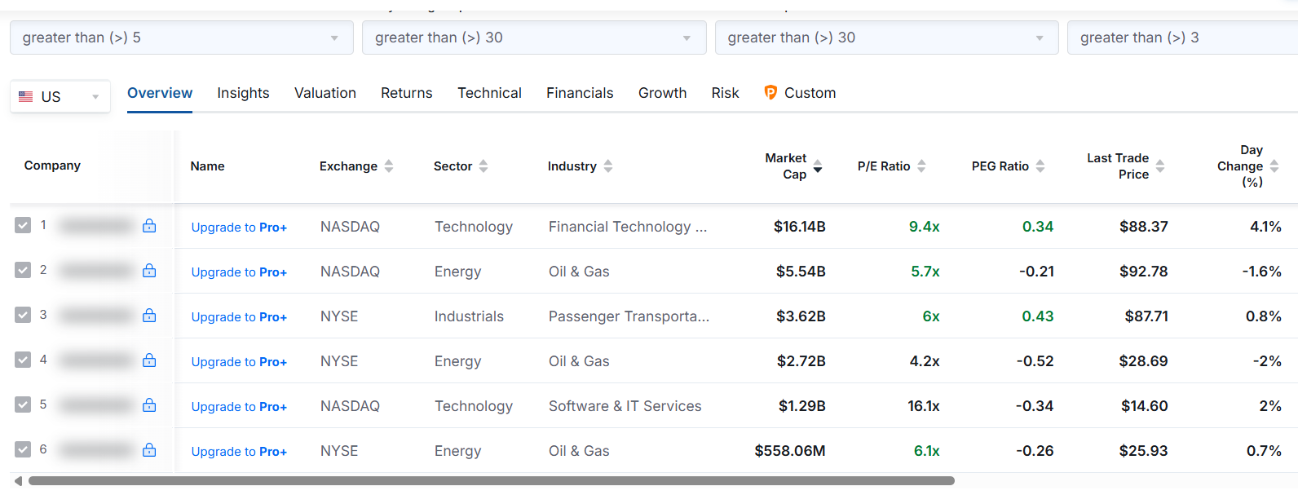The width and height of the screenshot is (1298, 495).
Task: Click the Pro icon beside Custom
Action: (x=770, y=92)
